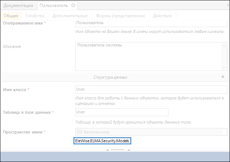Collapse the Структура данных section

point(110,77)
